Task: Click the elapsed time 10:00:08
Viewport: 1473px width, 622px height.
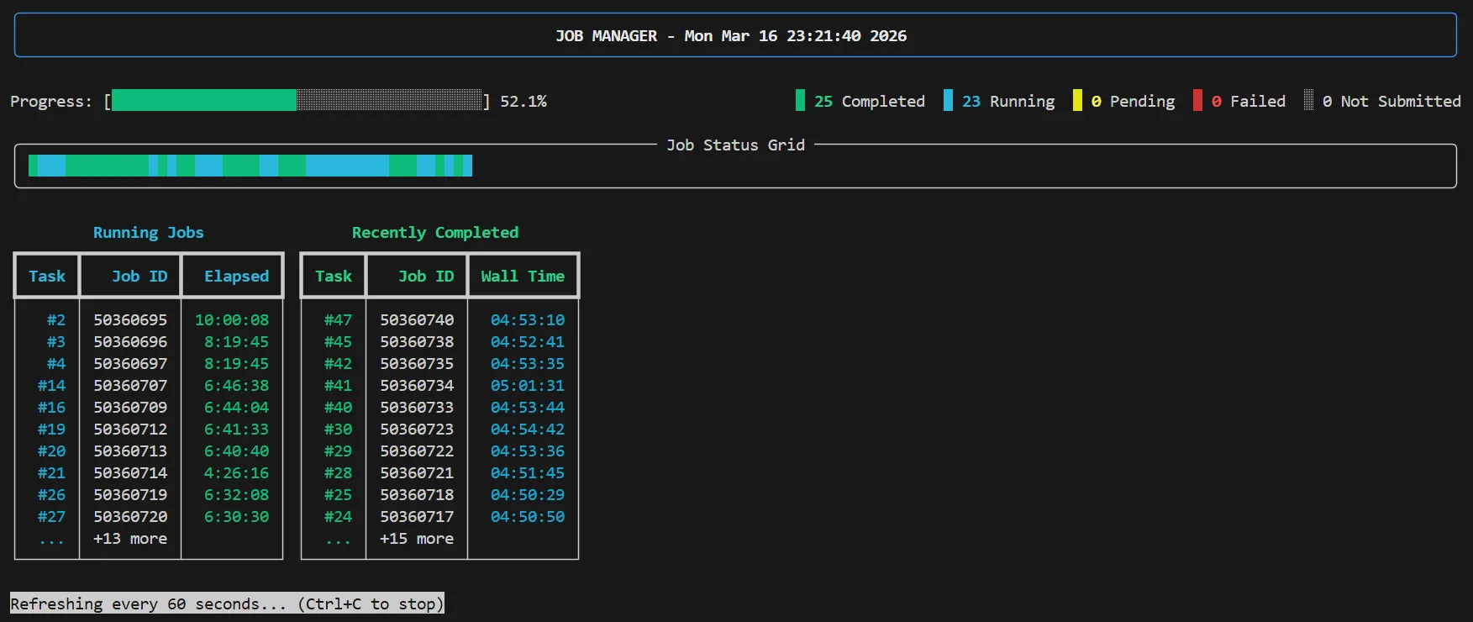Action: point(232,320)
